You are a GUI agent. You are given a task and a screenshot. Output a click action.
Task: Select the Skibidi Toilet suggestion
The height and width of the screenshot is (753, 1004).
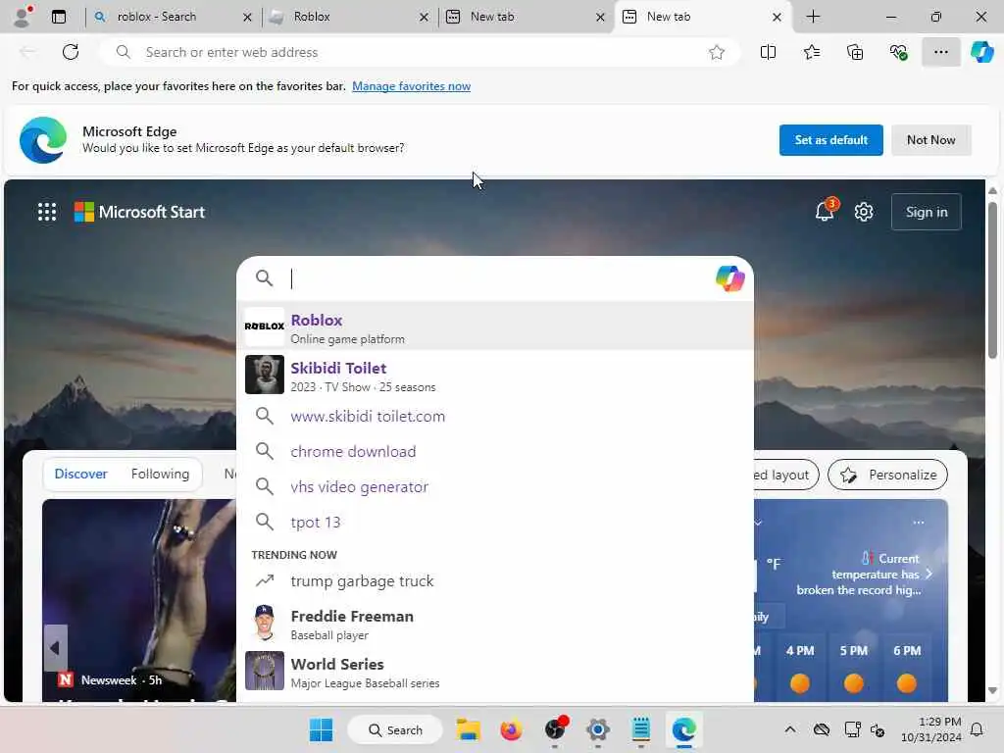pyautogui.click(x=495, y=375)
